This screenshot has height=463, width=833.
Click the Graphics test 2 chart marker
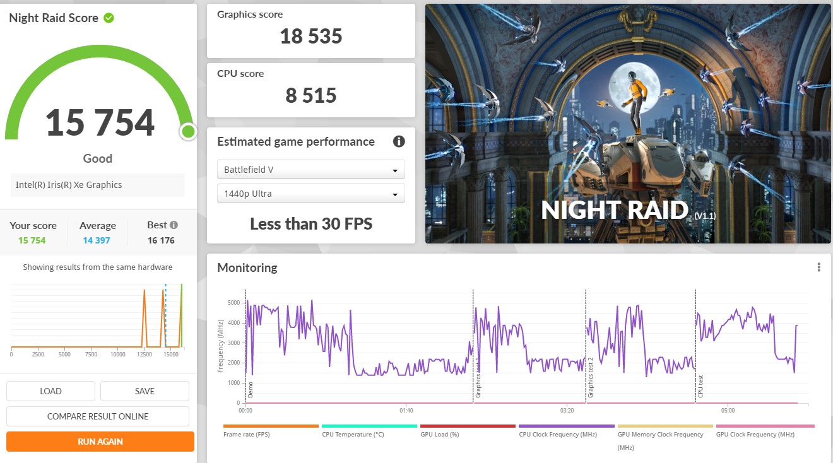591,378
